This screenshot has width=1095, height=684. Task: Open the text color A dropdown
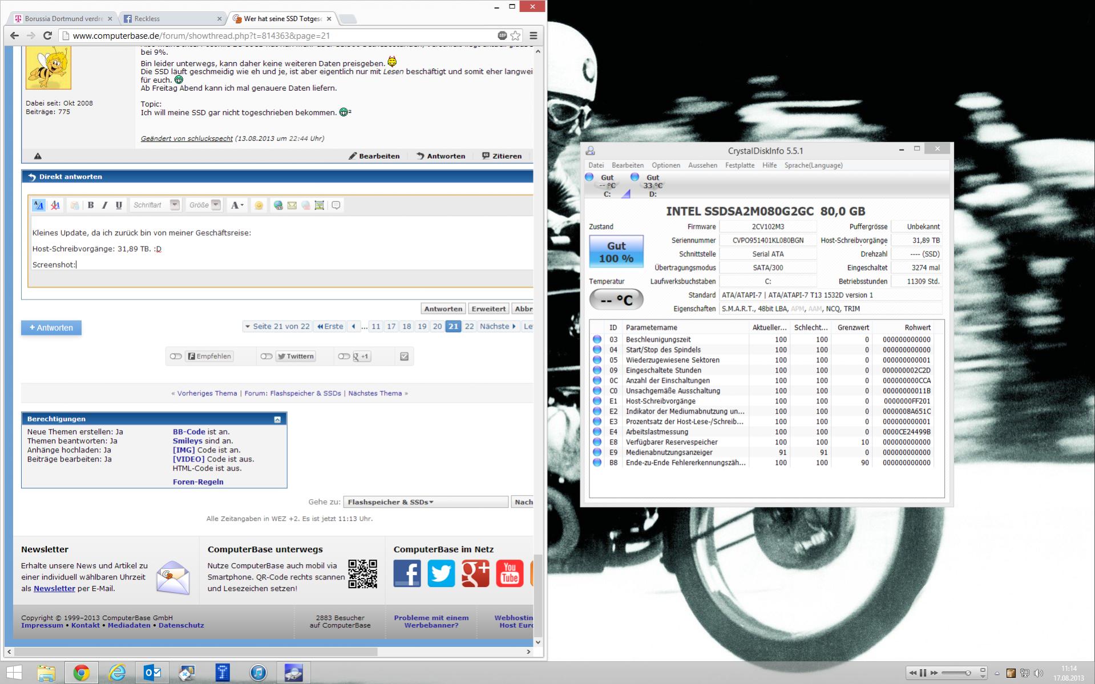237,205
